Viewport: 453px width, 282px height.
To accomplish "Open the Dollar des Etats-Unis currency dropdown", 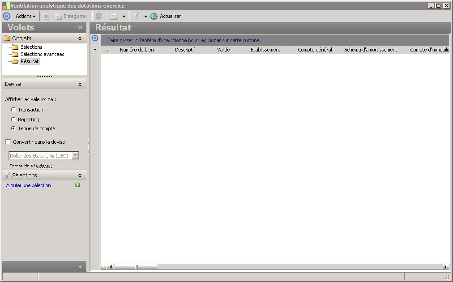I will pos(75,155).
